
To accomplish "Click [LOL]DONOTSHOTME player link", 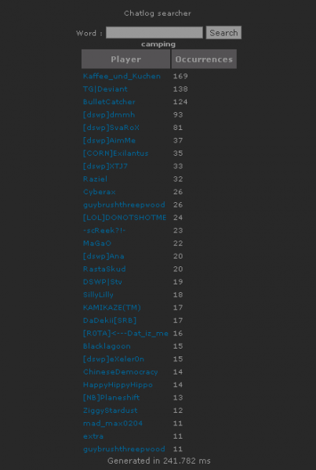I will point(125,218).
